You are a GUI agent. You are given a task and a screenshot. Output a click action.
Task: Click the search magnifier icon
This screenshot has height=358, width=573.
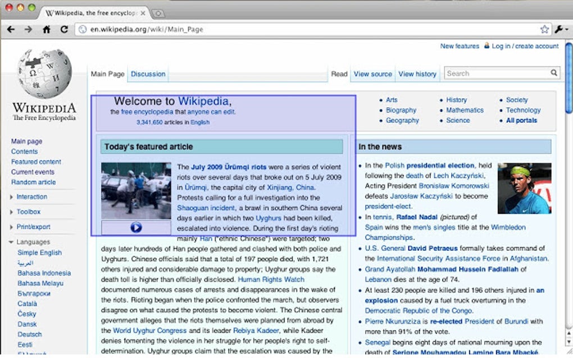(553, 73)
